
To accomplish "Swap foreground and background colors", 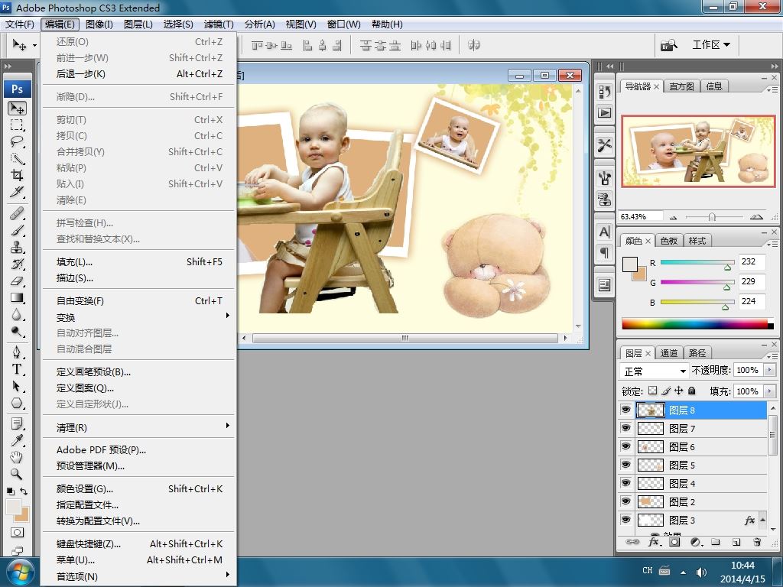I will tap(24, 491).
